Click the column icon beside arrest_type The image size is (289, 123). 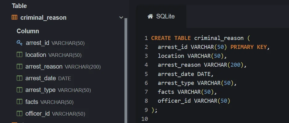tap(19, 90)
